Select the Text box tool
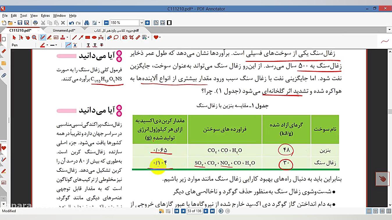The height and width of the screenshot is (220, 392). click(x=56, y=38)
